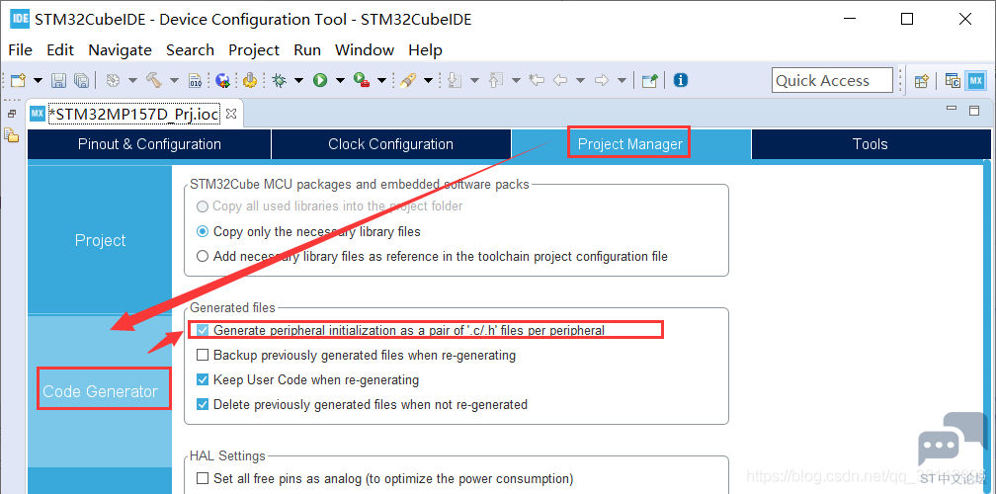This screenshot has width=996, height=494.
Task: Maximize the editor area via its maximize icon
Action: tap(974, 111)
